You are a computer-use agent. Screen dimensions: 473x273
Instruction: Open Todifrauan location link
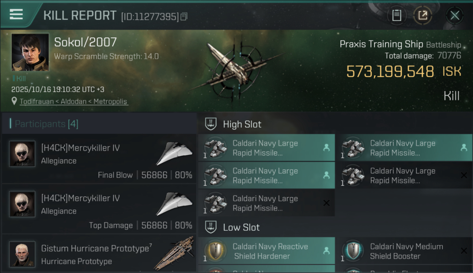coord(73,101)
